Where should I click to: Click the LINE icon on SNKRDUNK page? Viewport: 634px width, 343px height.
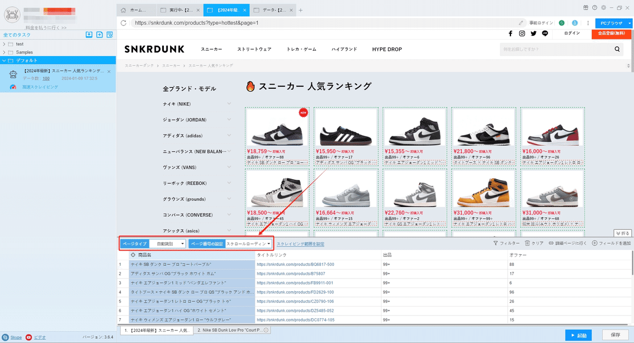[545, 33]
